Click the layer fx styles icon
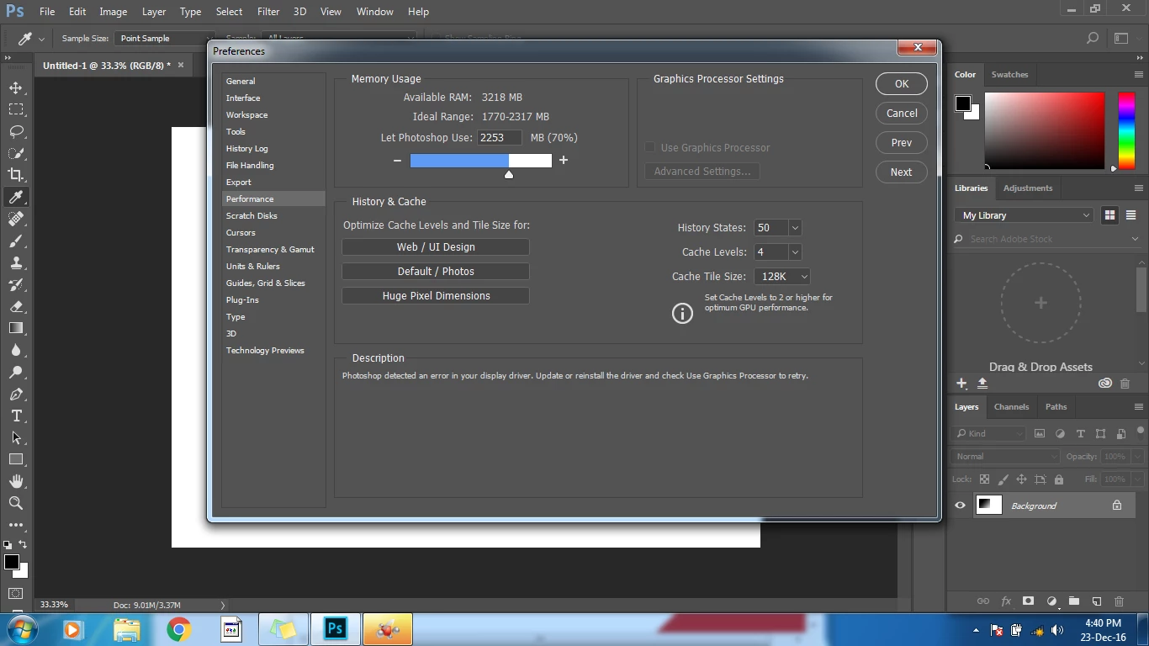Viewport: 1149px width, 646px height. pos(1006,601)
